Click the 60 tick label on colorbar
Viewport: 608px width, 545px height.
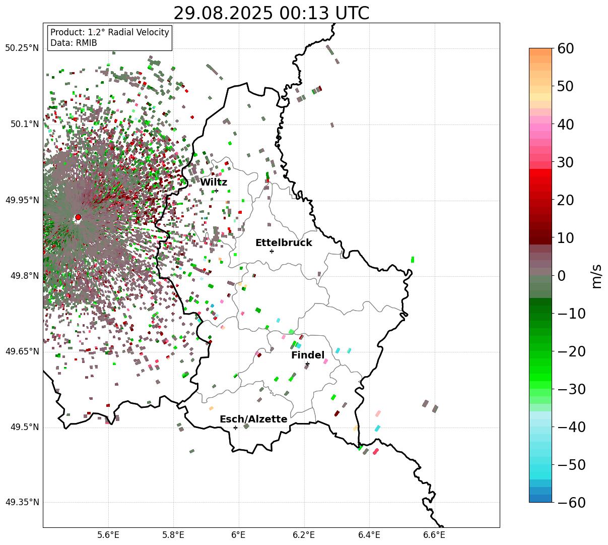[x=566, y=49]
